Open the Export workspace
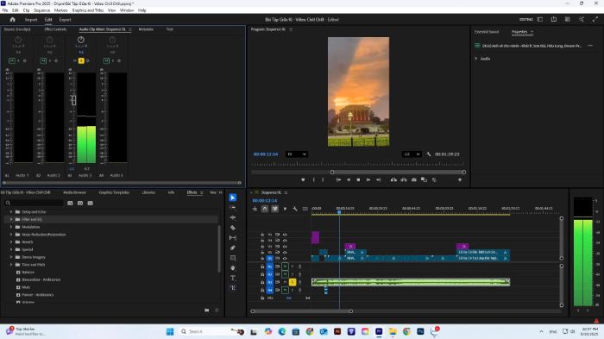This screenshot has height=339, width=604. click(65, 19)
